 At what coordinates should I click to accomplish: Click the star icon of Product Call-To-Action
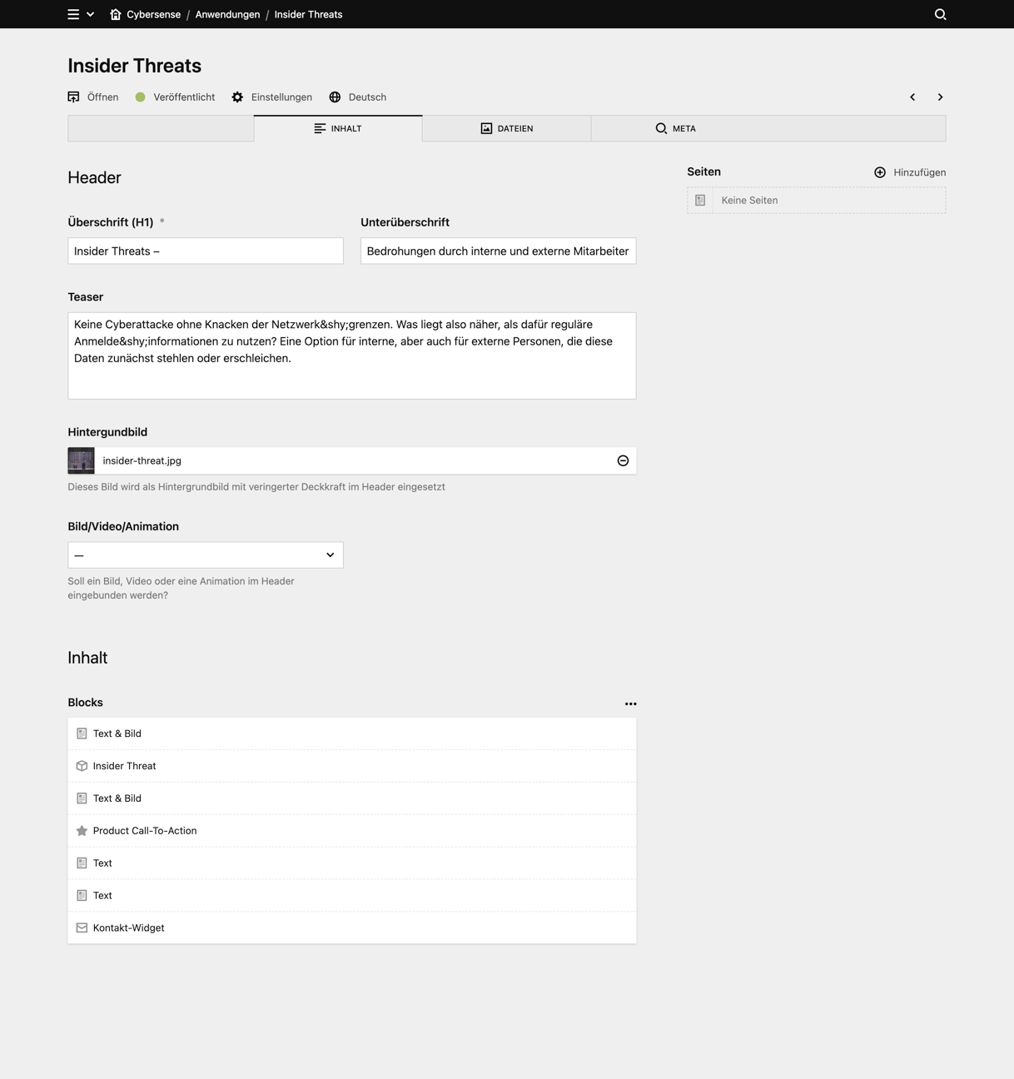coord(82,831)
